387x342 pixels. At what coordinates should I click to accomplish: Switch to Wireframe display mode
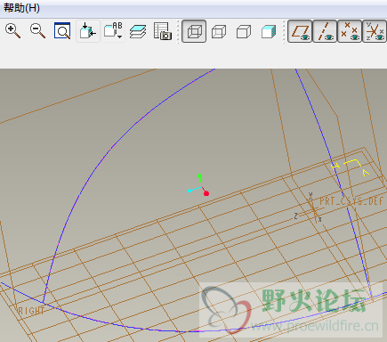[x=194, y=31]
